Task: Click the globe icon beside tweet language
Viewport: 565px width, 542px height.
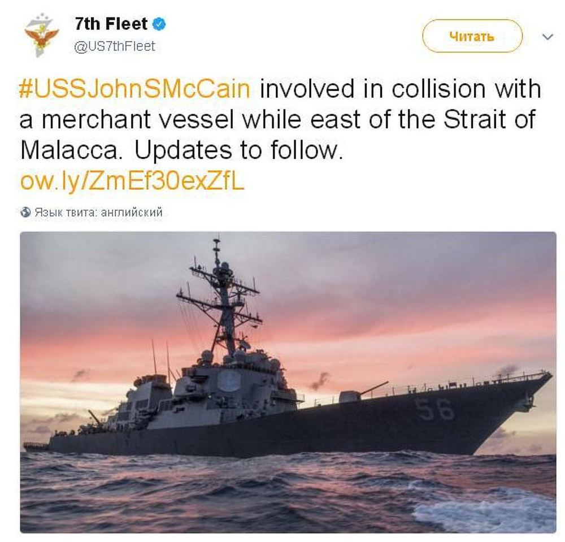Action: pos(25,213)
